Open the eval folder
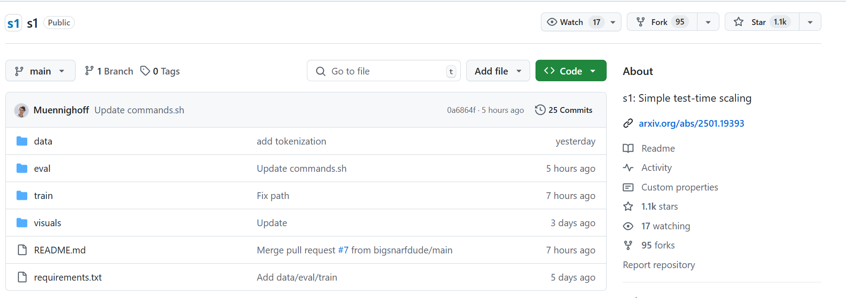This screenshot has width=846, height=298. pos(42,169)
